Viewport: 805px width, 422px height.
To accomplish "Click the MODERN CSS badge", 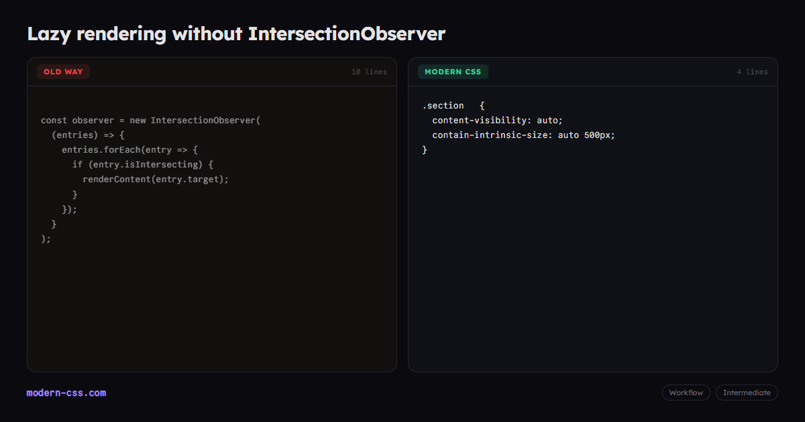I will [453, 72].
